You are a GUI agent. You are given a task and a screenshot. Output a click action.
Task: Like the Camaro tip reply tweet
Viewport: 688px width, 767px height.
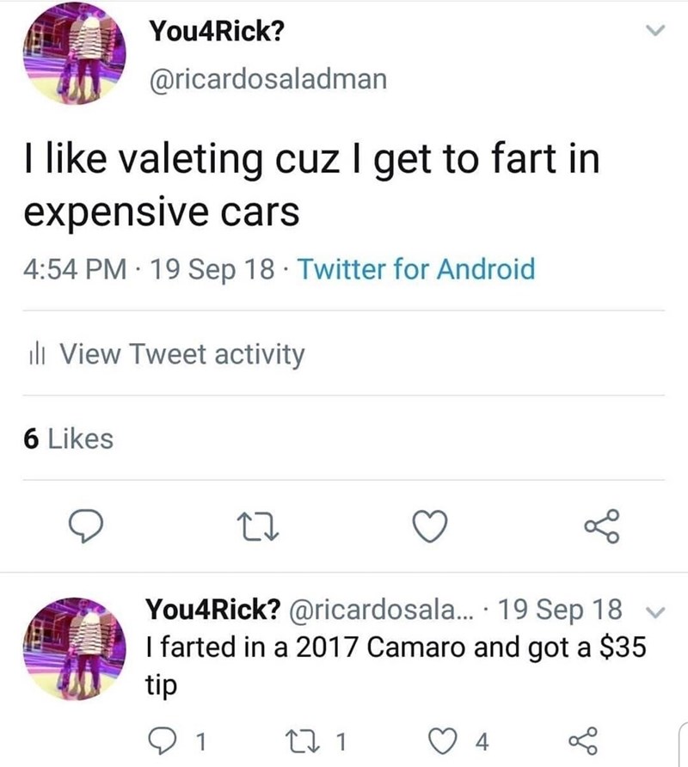point(444,740)
